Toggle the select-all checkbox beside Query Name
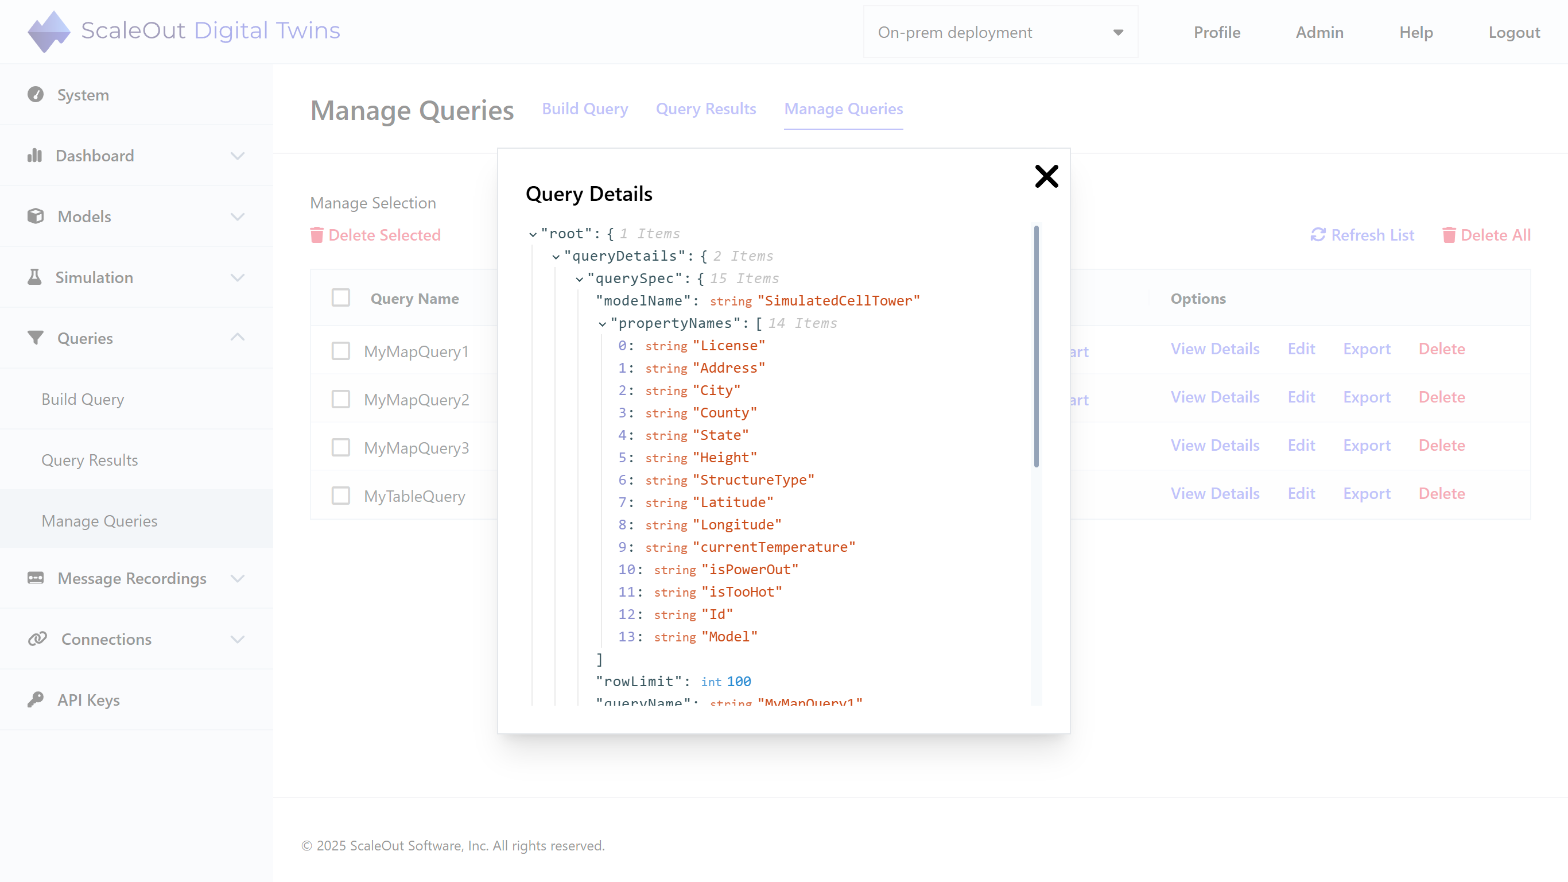This screenshot has width=1568, height=882. click(x=341, y=298)
